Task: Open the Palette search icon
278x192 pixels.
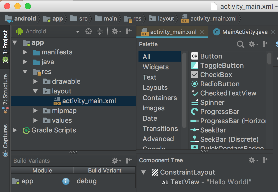Action: pos(240,44)
